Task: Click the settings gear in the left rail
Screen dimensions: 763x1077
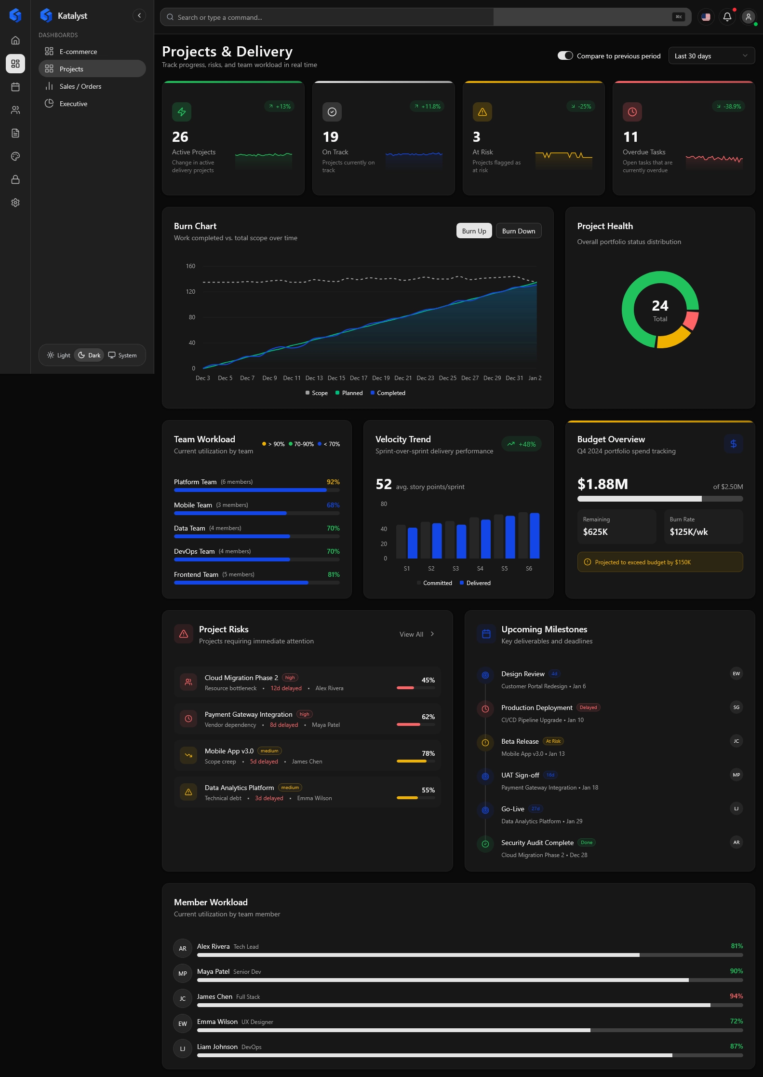Action: [15, 203]
